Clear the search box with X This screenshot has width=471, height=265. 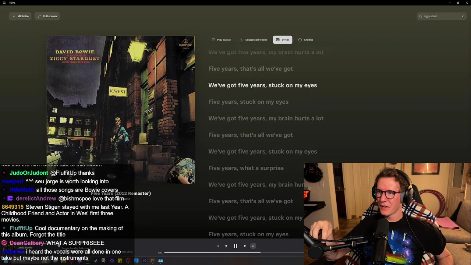click(463, 16)
